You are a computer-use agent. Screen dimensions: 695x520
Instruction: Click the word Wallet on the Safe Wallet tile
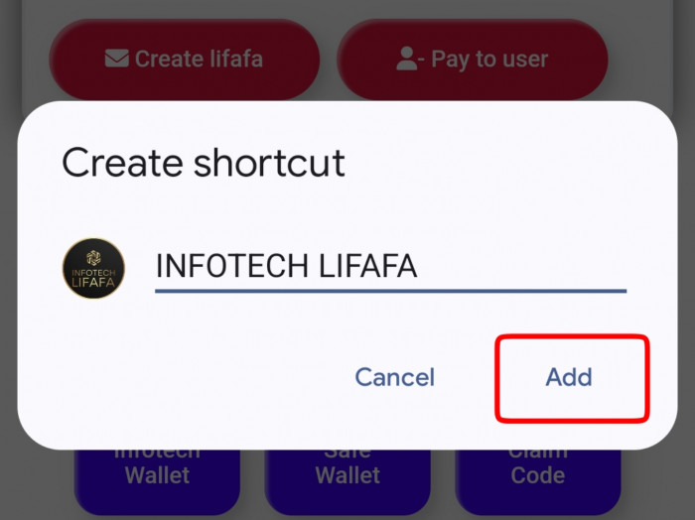pos(347,475)
